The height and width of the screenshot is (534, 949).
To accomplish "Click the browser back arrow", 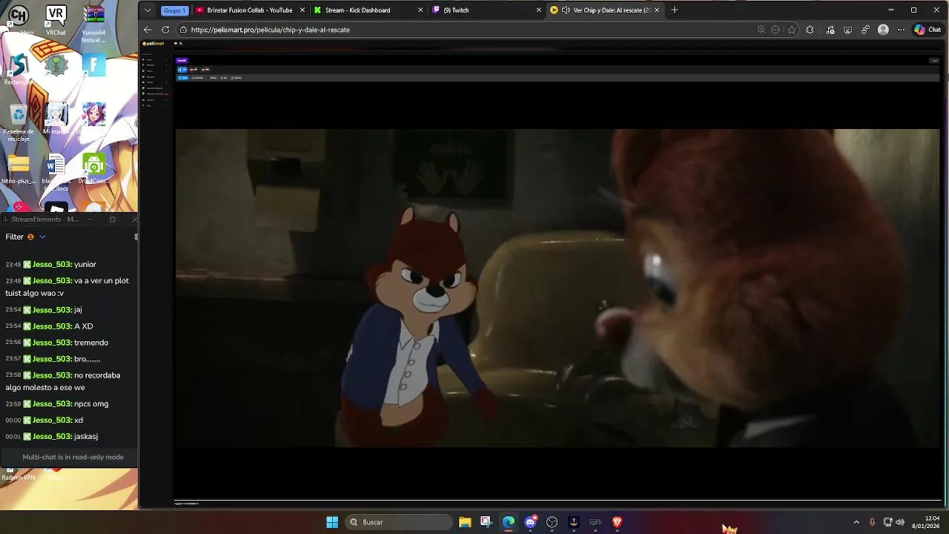I will [x=148, y=30].
